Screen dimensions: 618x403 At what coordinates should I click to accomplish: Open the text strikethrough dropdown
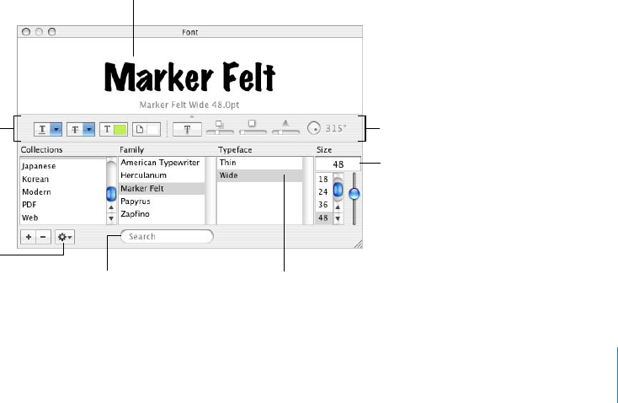tap(81, 130)
